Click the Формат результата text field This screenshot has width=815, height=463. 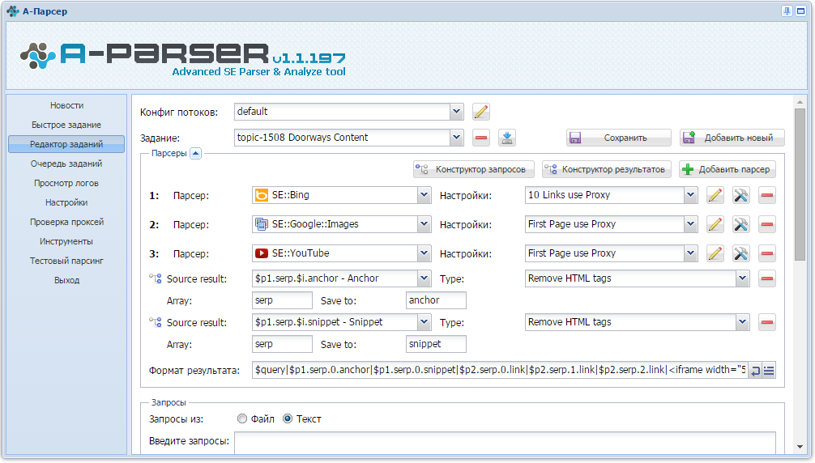coord(500,370)
